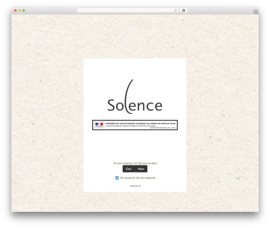The image size is (270, 228).
Task: Click blank white space below the warning banner
Action: [x=135, y=146]
